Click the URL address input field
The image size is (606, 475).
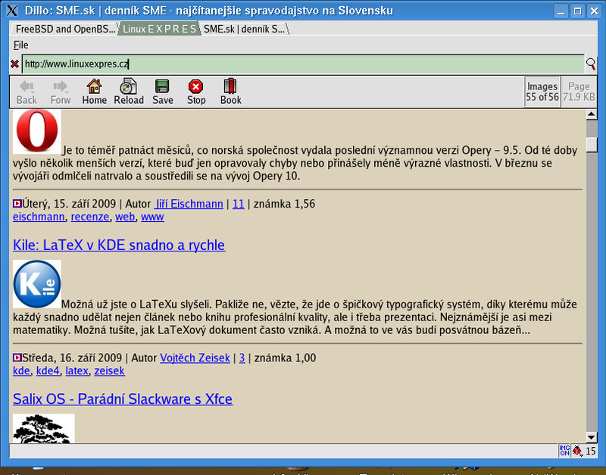point(303,64)
